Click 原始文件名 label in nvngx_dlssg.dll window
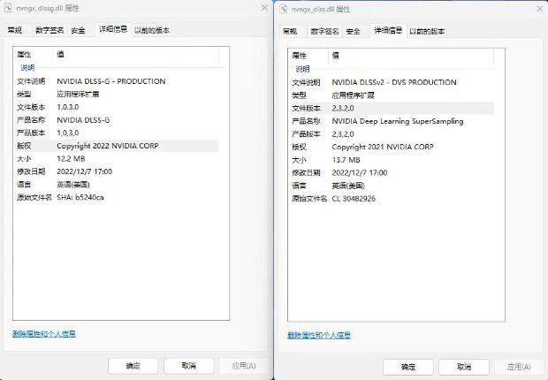Viewport: 548px width, 380px height. tap(34, 198)
